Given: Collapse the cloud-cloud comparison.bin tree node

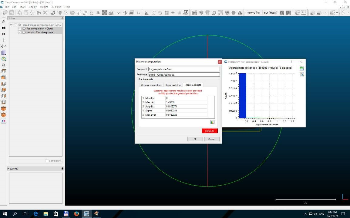Looking at the screenshot, I should coord(12,25).
